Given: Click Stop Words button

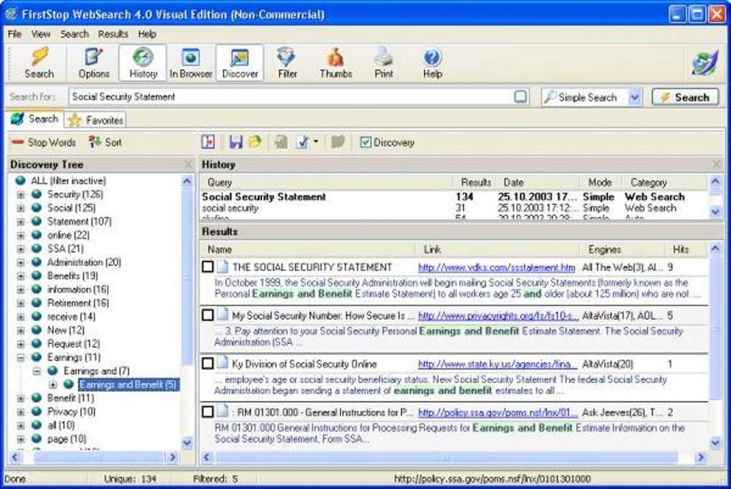Looking at the screenshot, I should click(x=44, y=142).
